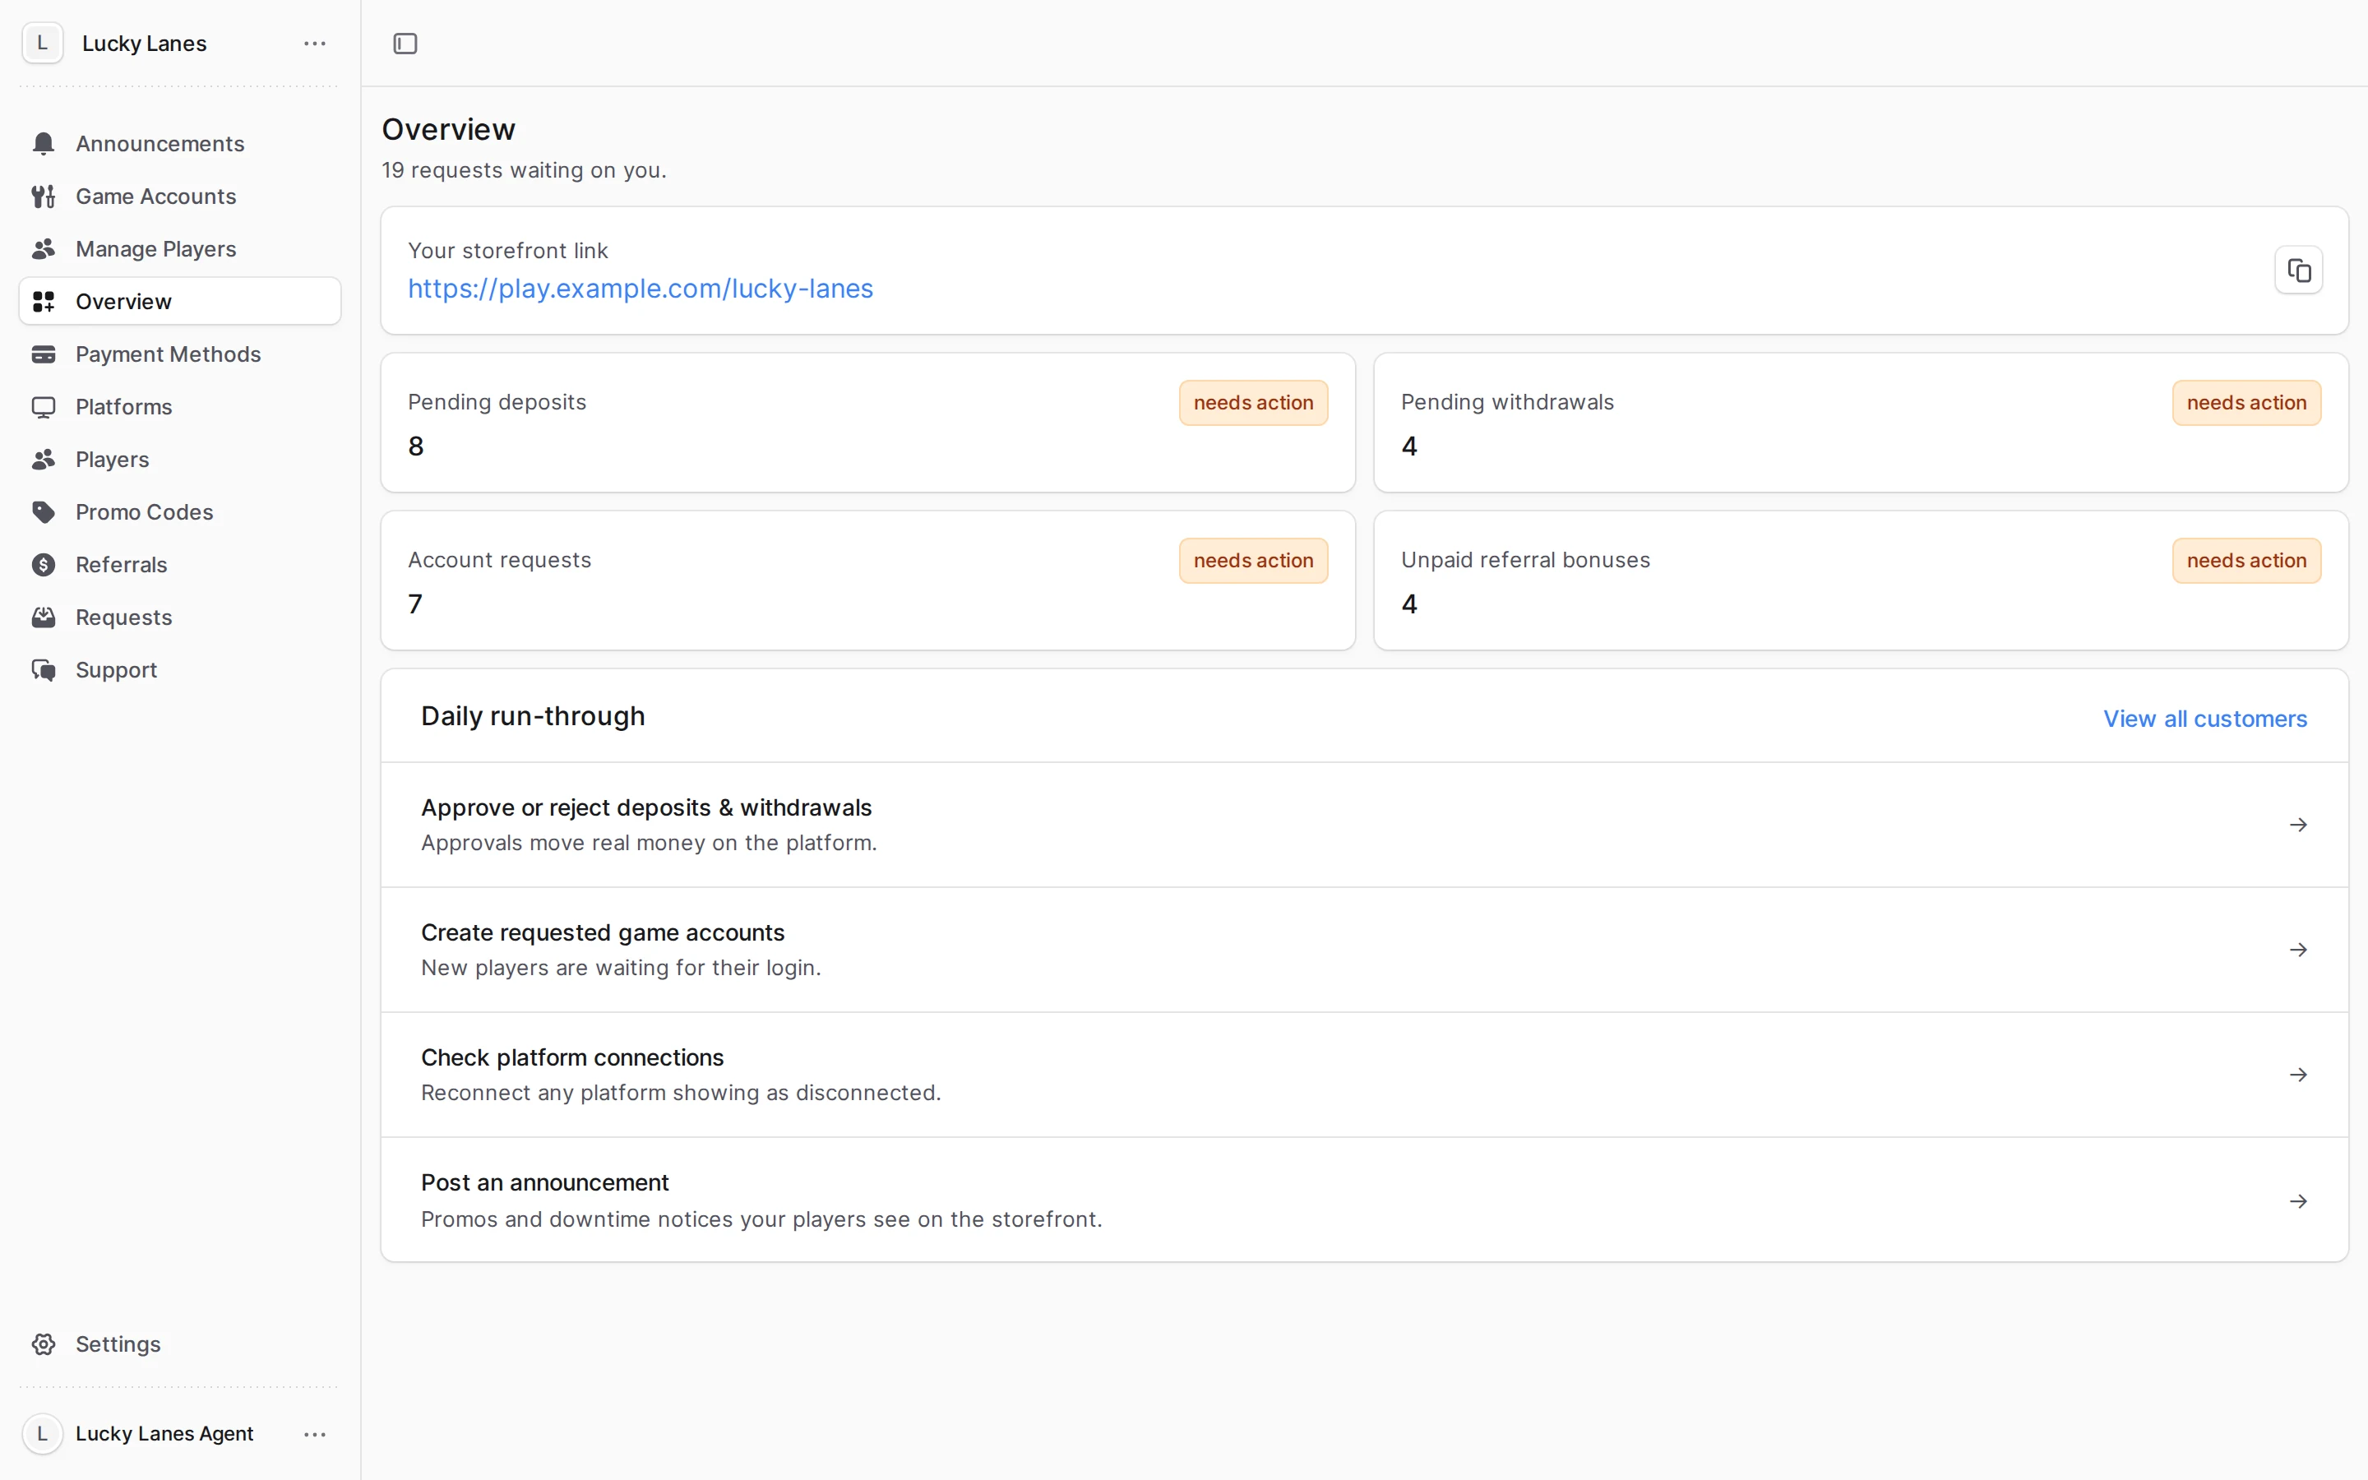2368x1480 pixels.
Task: Go to Referrals page
Action: [180, 565]
